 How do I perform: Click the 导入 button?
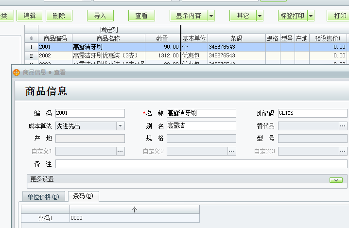[100, 16]
